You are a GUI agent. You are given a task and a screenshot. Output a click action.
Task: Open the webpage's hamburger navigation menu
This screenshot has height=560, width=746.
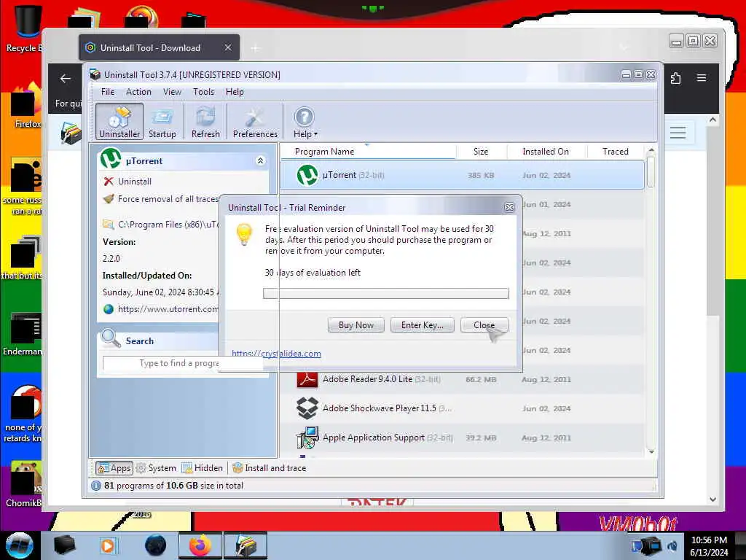(678, 133)
